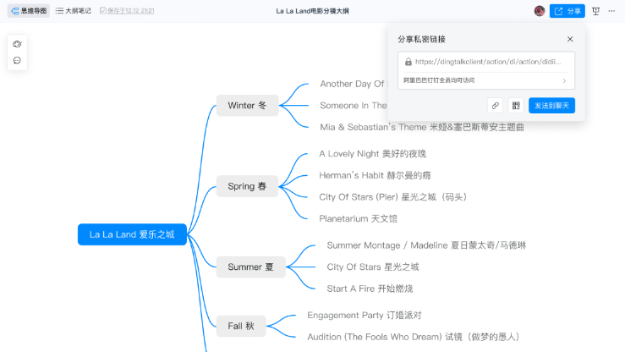Click the blue 分享 button
This screenshot has width=625, height=352.
pyautogui.click(x=567, y=11)
